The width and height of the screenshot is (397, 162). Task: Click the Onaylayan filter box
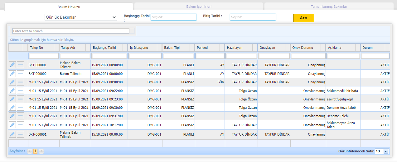pos(274,56)
